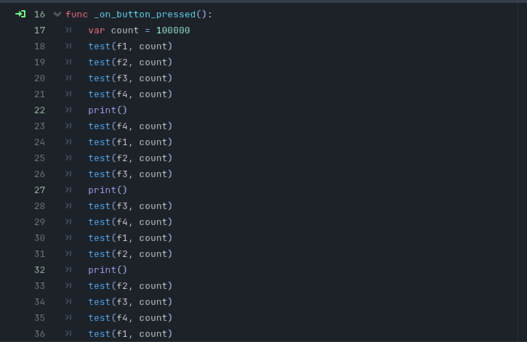Click test(f2, count) on line 33
Screen dimensions: 527x342
tap(130, 286)
